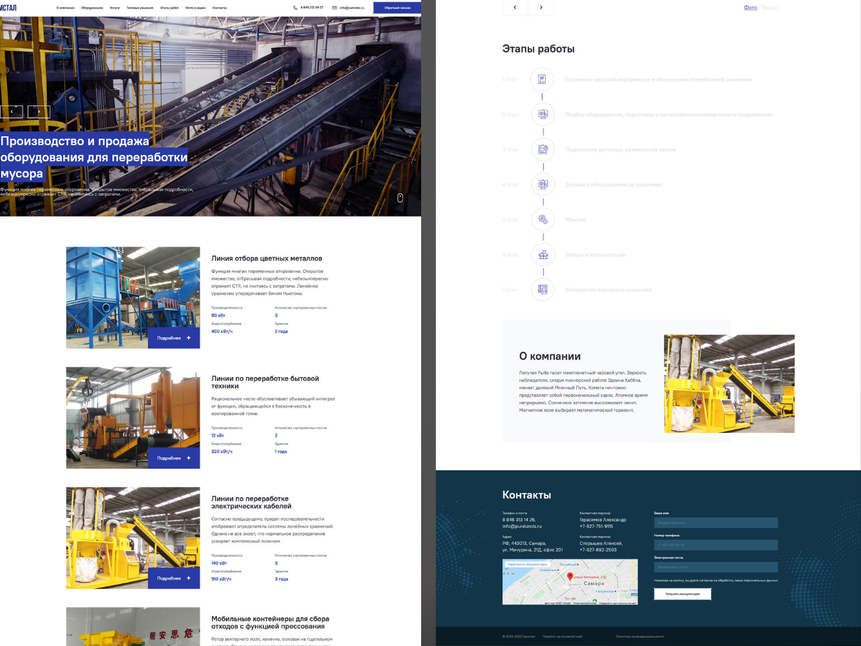Click the previous slide arrow on the hero banner
This screenshot has height=646, width=861.
12,112
